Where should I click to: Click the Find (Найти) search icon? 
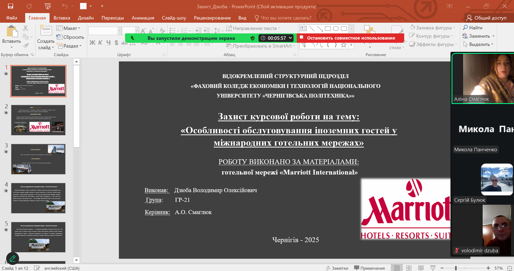tap(466, 28)
